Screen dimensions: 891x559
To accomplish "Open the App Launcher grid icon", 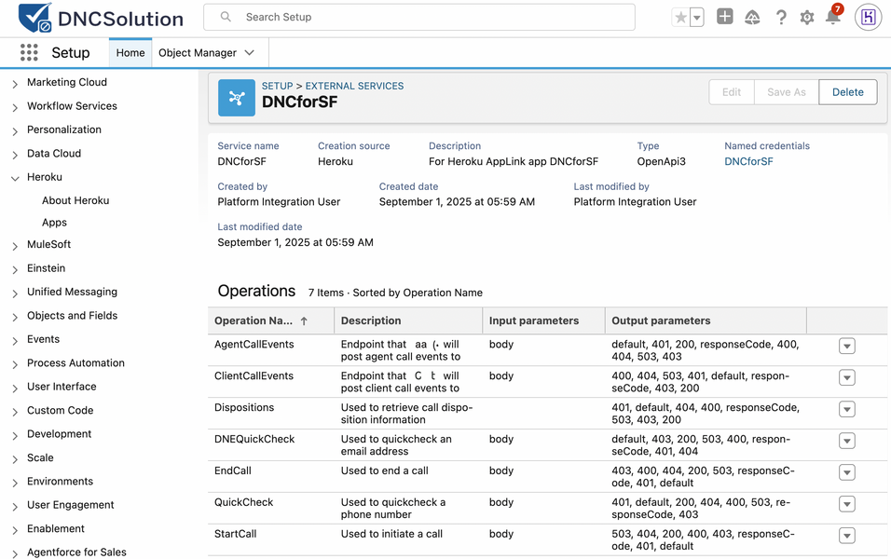I will (x=29, y=53).
